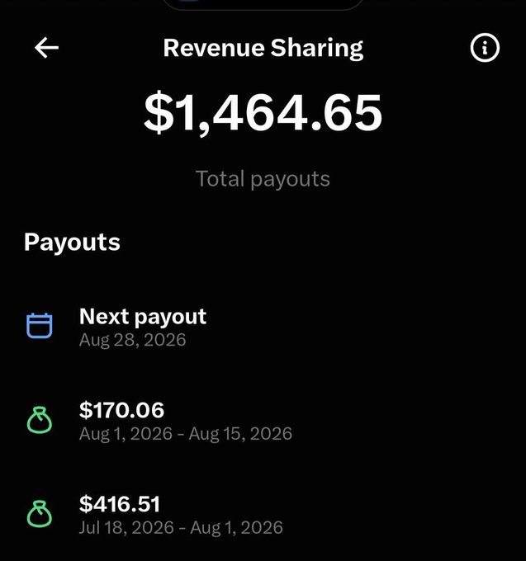Open the Next payout entry
Screen dimensions: 526x561
(263, 327)
